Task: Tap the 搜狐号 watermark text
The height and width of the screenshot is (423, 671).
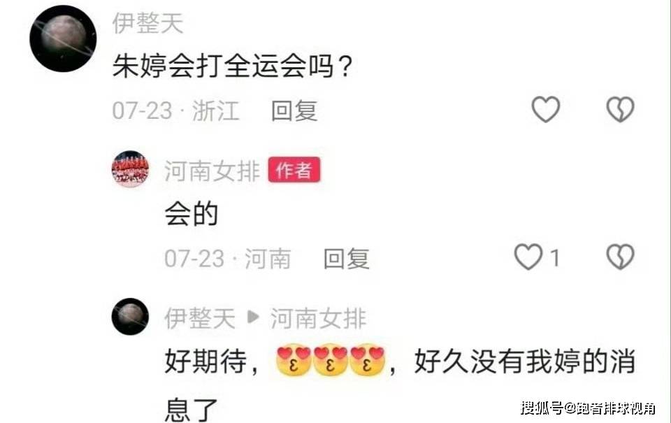Action: coord(588,408)
